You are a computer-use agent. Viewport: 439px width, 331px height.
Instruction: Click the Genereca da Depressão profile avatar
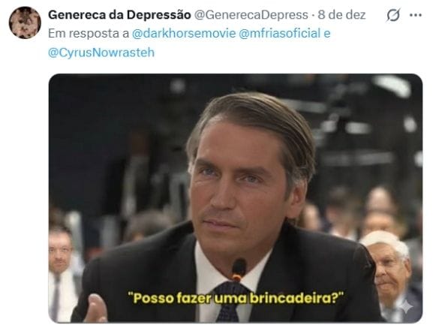(25, 23)
